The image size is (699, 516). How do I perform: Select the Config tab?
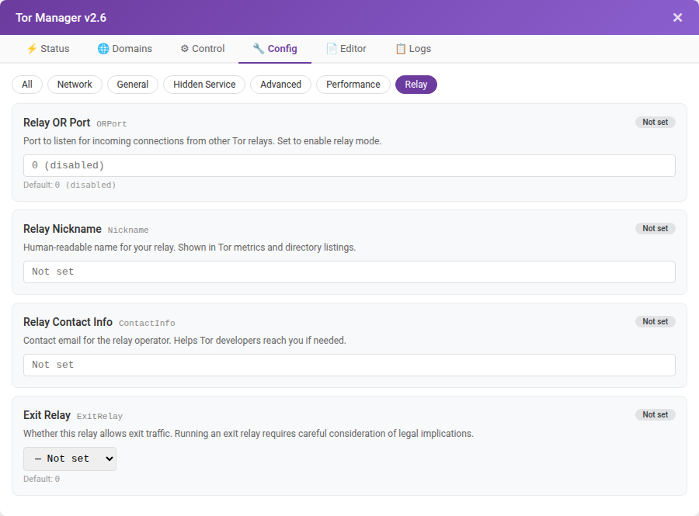pos(275,49)
